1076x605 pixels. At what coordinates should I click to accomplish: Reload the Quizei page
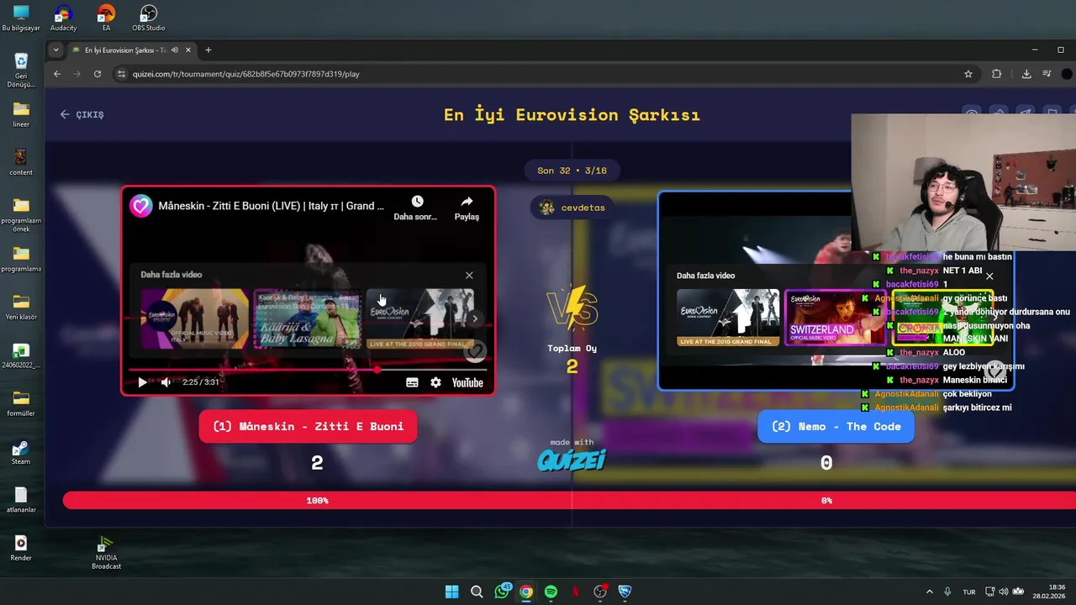click(x=98, y=74)
